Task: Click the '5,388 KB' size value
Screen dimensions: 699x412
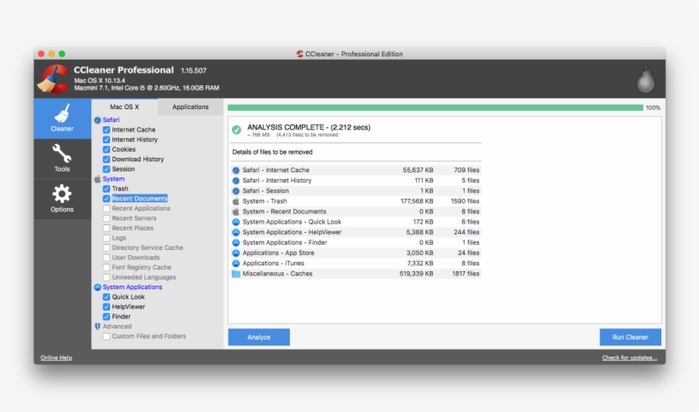Action: (x=419, y=232)
